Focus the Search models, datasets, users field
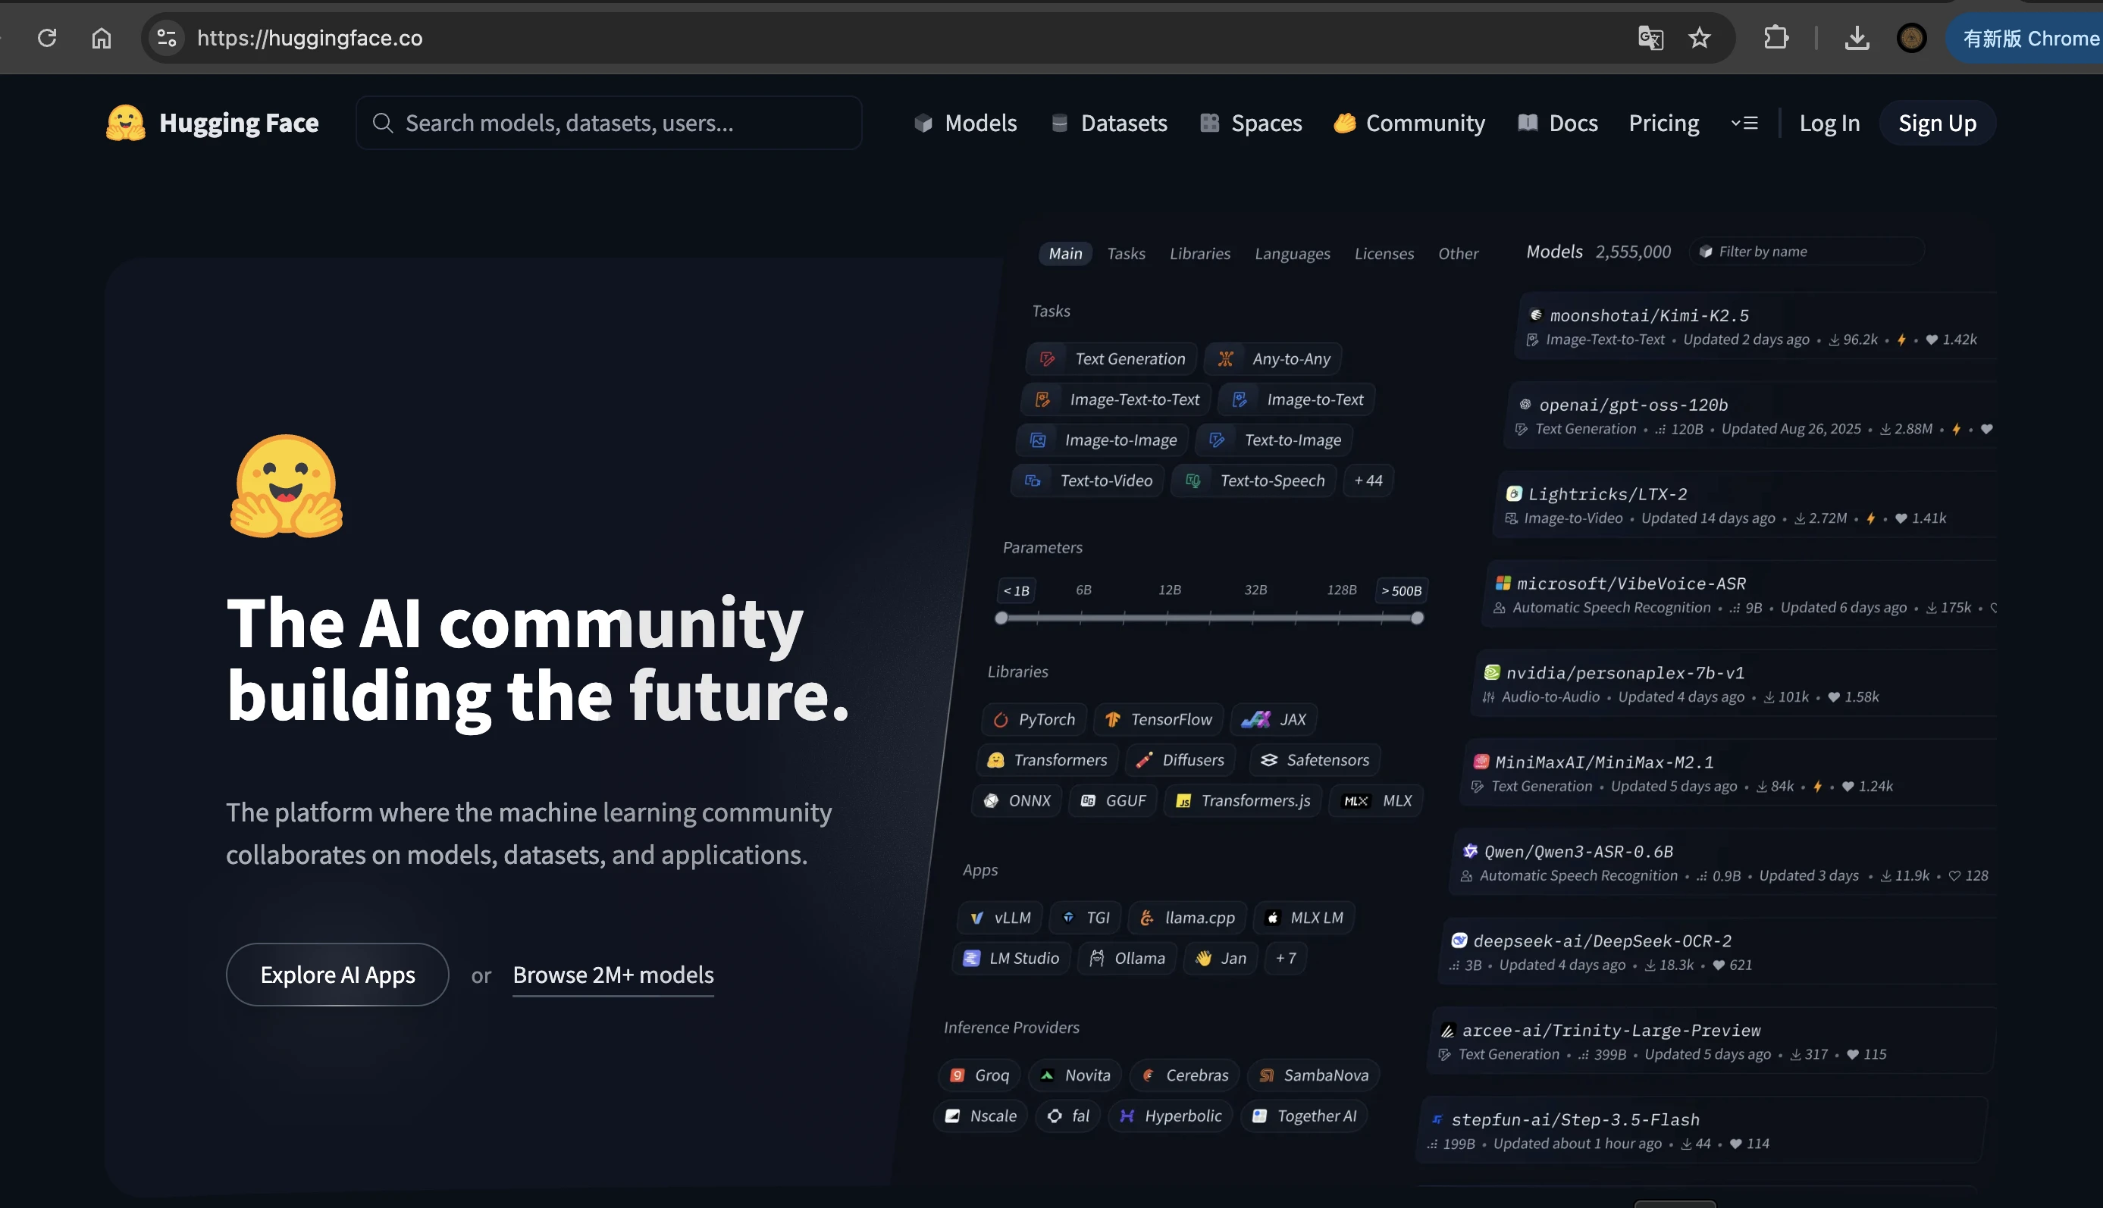Screen dimensions: 2103x1208 608,123
